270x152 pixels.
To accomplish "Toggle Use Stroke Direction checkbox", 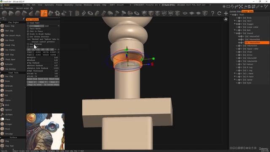I will (28, 37).
